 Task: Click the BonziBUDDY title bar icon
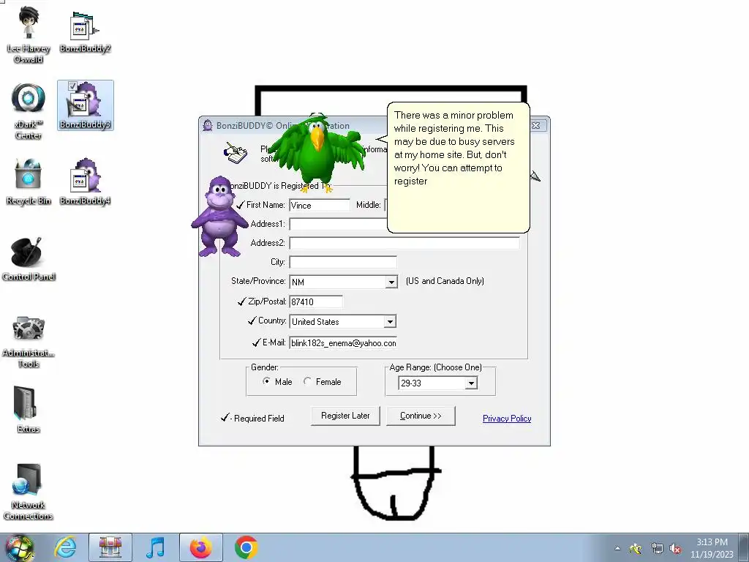click(207, 125)
